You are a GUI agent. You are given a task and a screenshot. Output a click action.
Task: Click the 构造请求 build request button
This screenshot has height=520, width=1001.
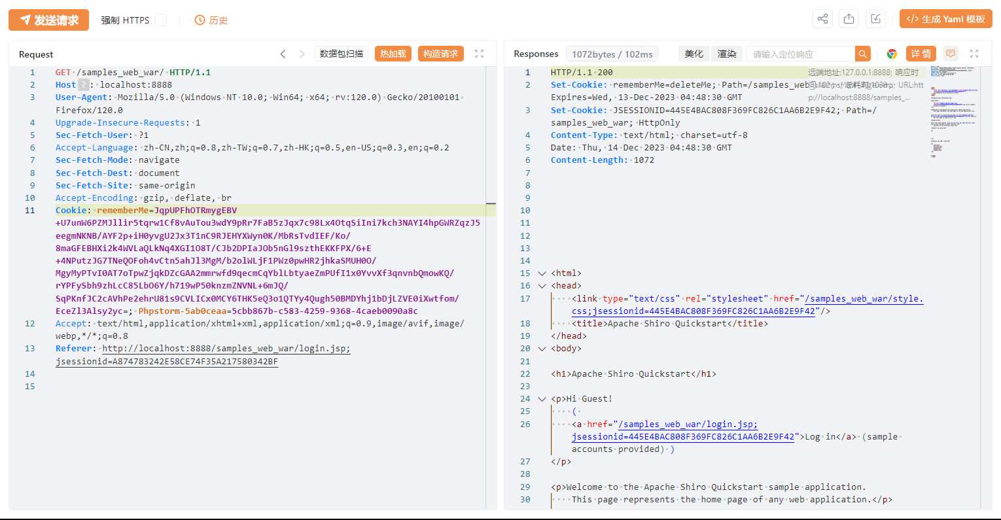440,54
